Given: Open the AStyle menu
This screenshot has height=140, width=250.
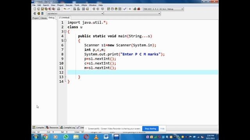Looking at the screenshot, I should pyautogui.click(x=84, y=5).
